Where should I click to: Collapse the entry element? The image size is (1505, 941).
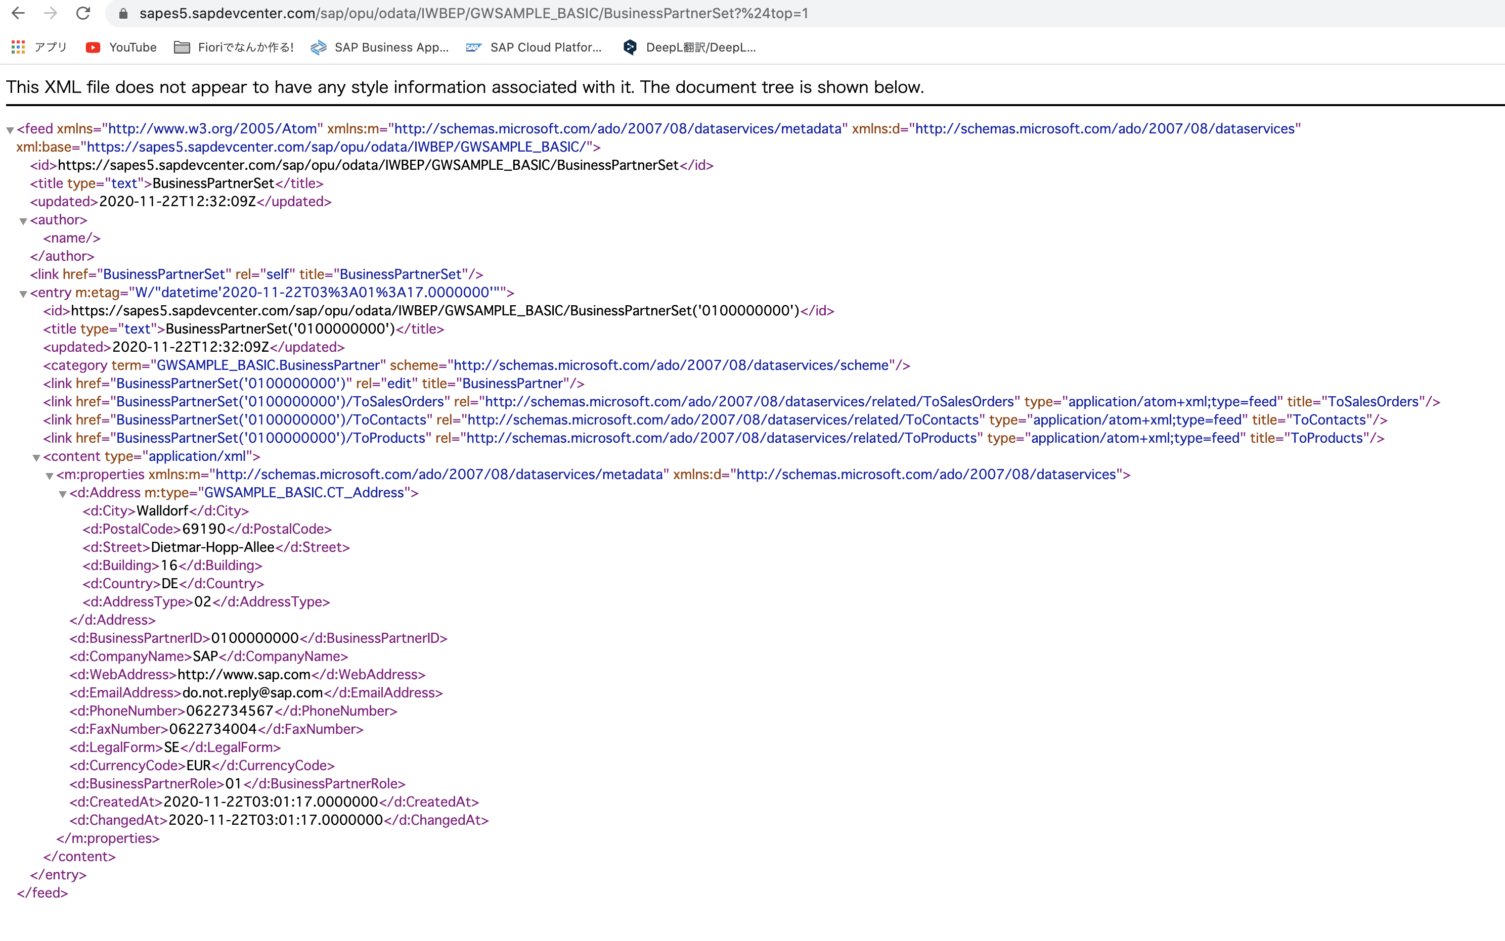23,293
